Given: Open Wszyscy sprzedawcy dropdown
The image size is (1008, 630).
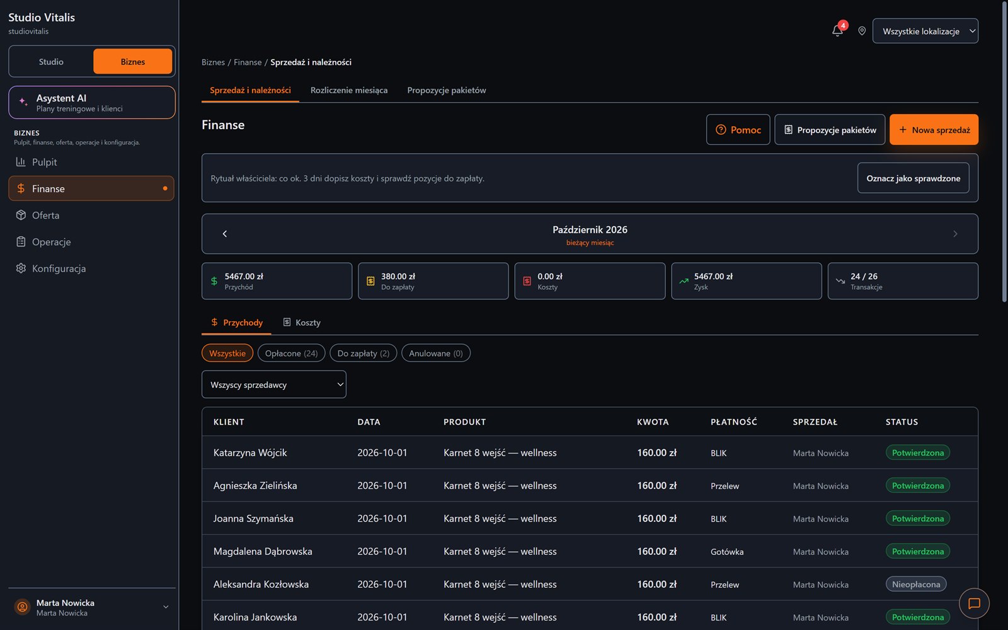Looking at the screenshot, I should coord(274,384).
